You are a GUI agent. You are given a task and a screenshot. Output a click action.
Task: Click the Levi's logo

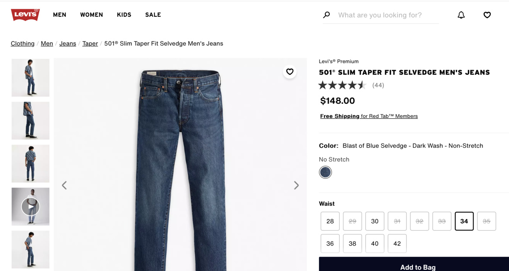tap(25, 15)
